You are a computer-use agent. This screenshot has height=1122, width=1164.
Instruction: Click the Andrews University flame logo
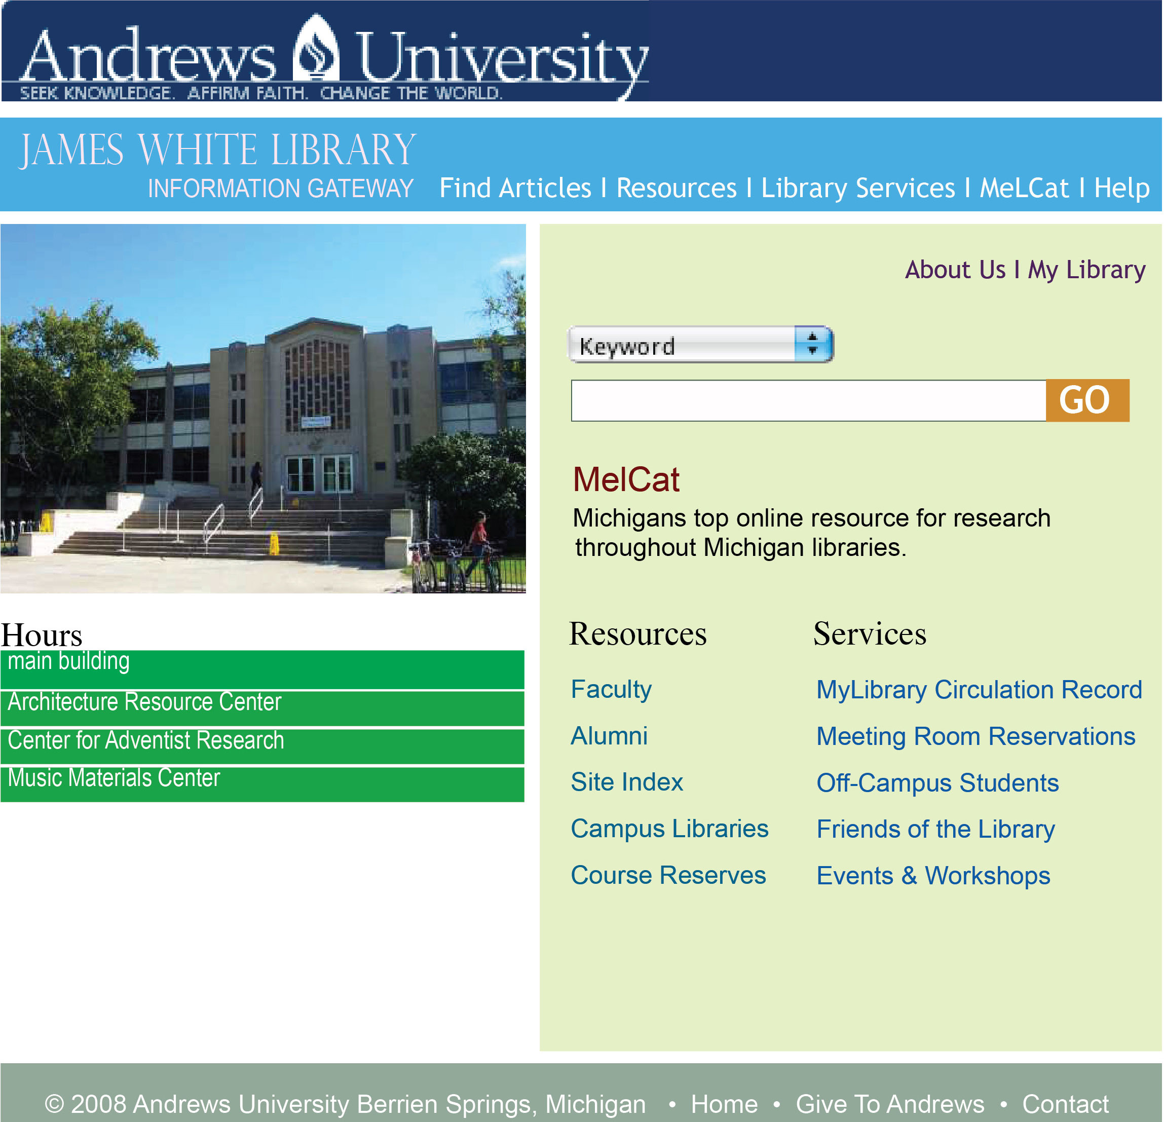coord(317,51)
